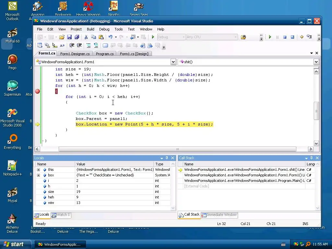332x249 pixels.
Task: Click the Display Quick Info icon
Action: pos(54,45)
